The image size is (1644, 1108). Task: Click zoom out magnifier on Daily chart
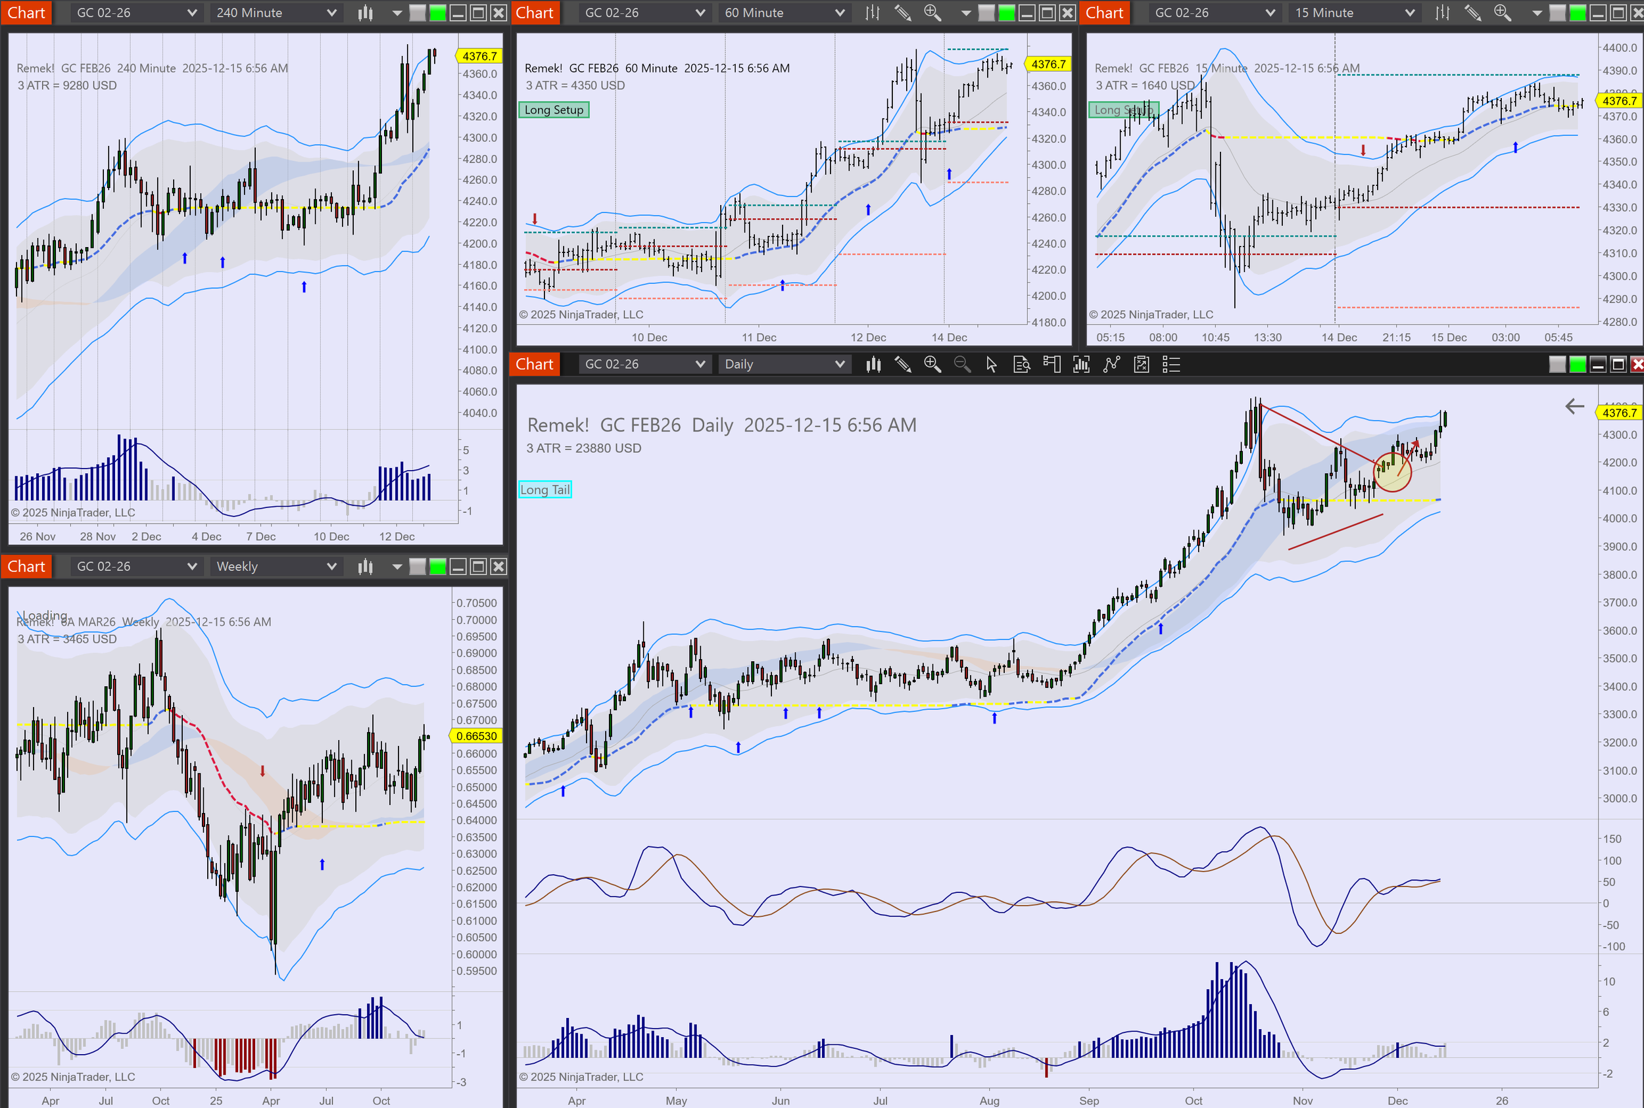[961, 364]
